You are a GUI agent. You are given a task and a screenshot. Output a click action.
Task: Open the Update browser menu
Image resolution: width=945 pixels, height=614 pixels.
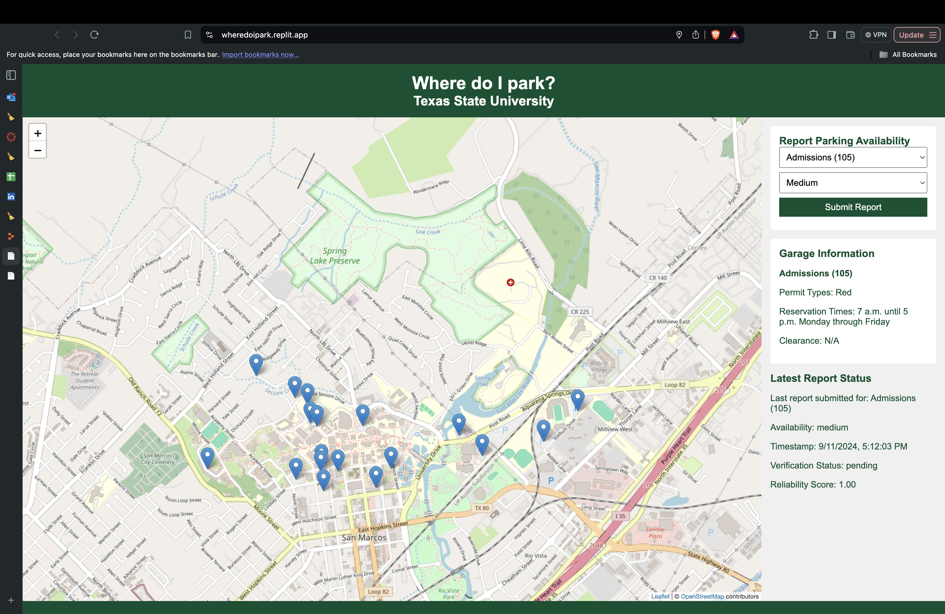917,35
